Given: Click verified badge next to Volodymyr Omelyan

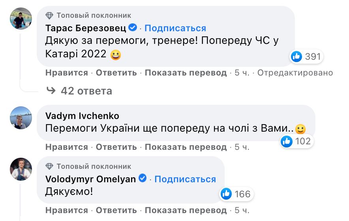Looking at the screenshot, I should 143,178.
